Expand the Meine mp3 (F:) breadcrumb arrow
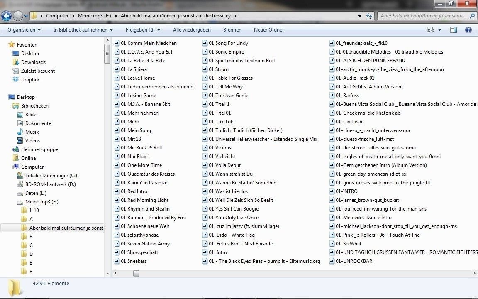 (x=116, y=16)
